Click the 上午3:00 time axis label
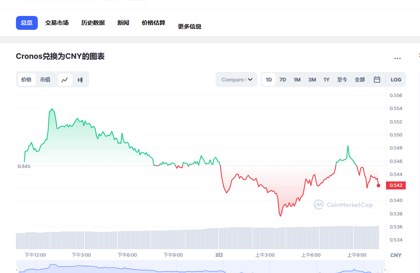420x273 pixels. click(x=265, y=255)
